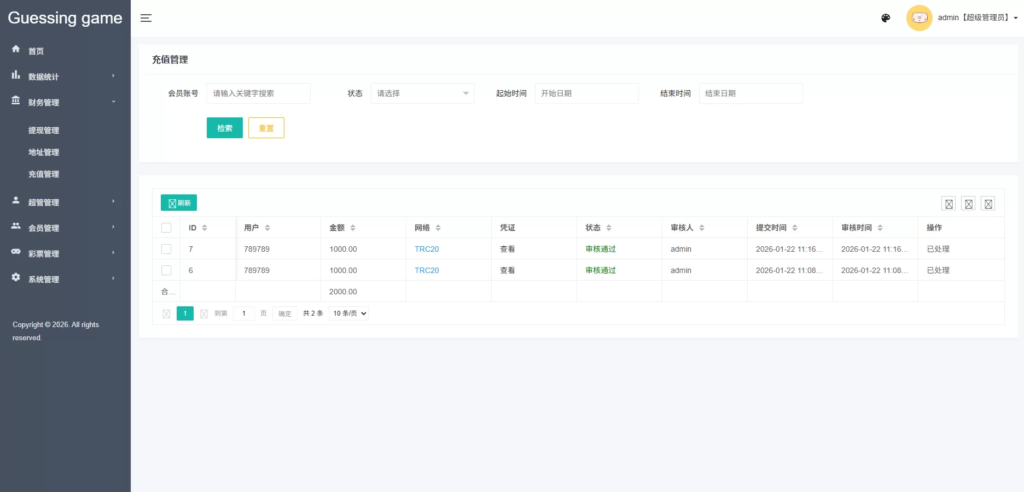The height and width of the screenshot is (492, 1024).
Task: Check the checkbox for row ID 7
Action: 166,249
